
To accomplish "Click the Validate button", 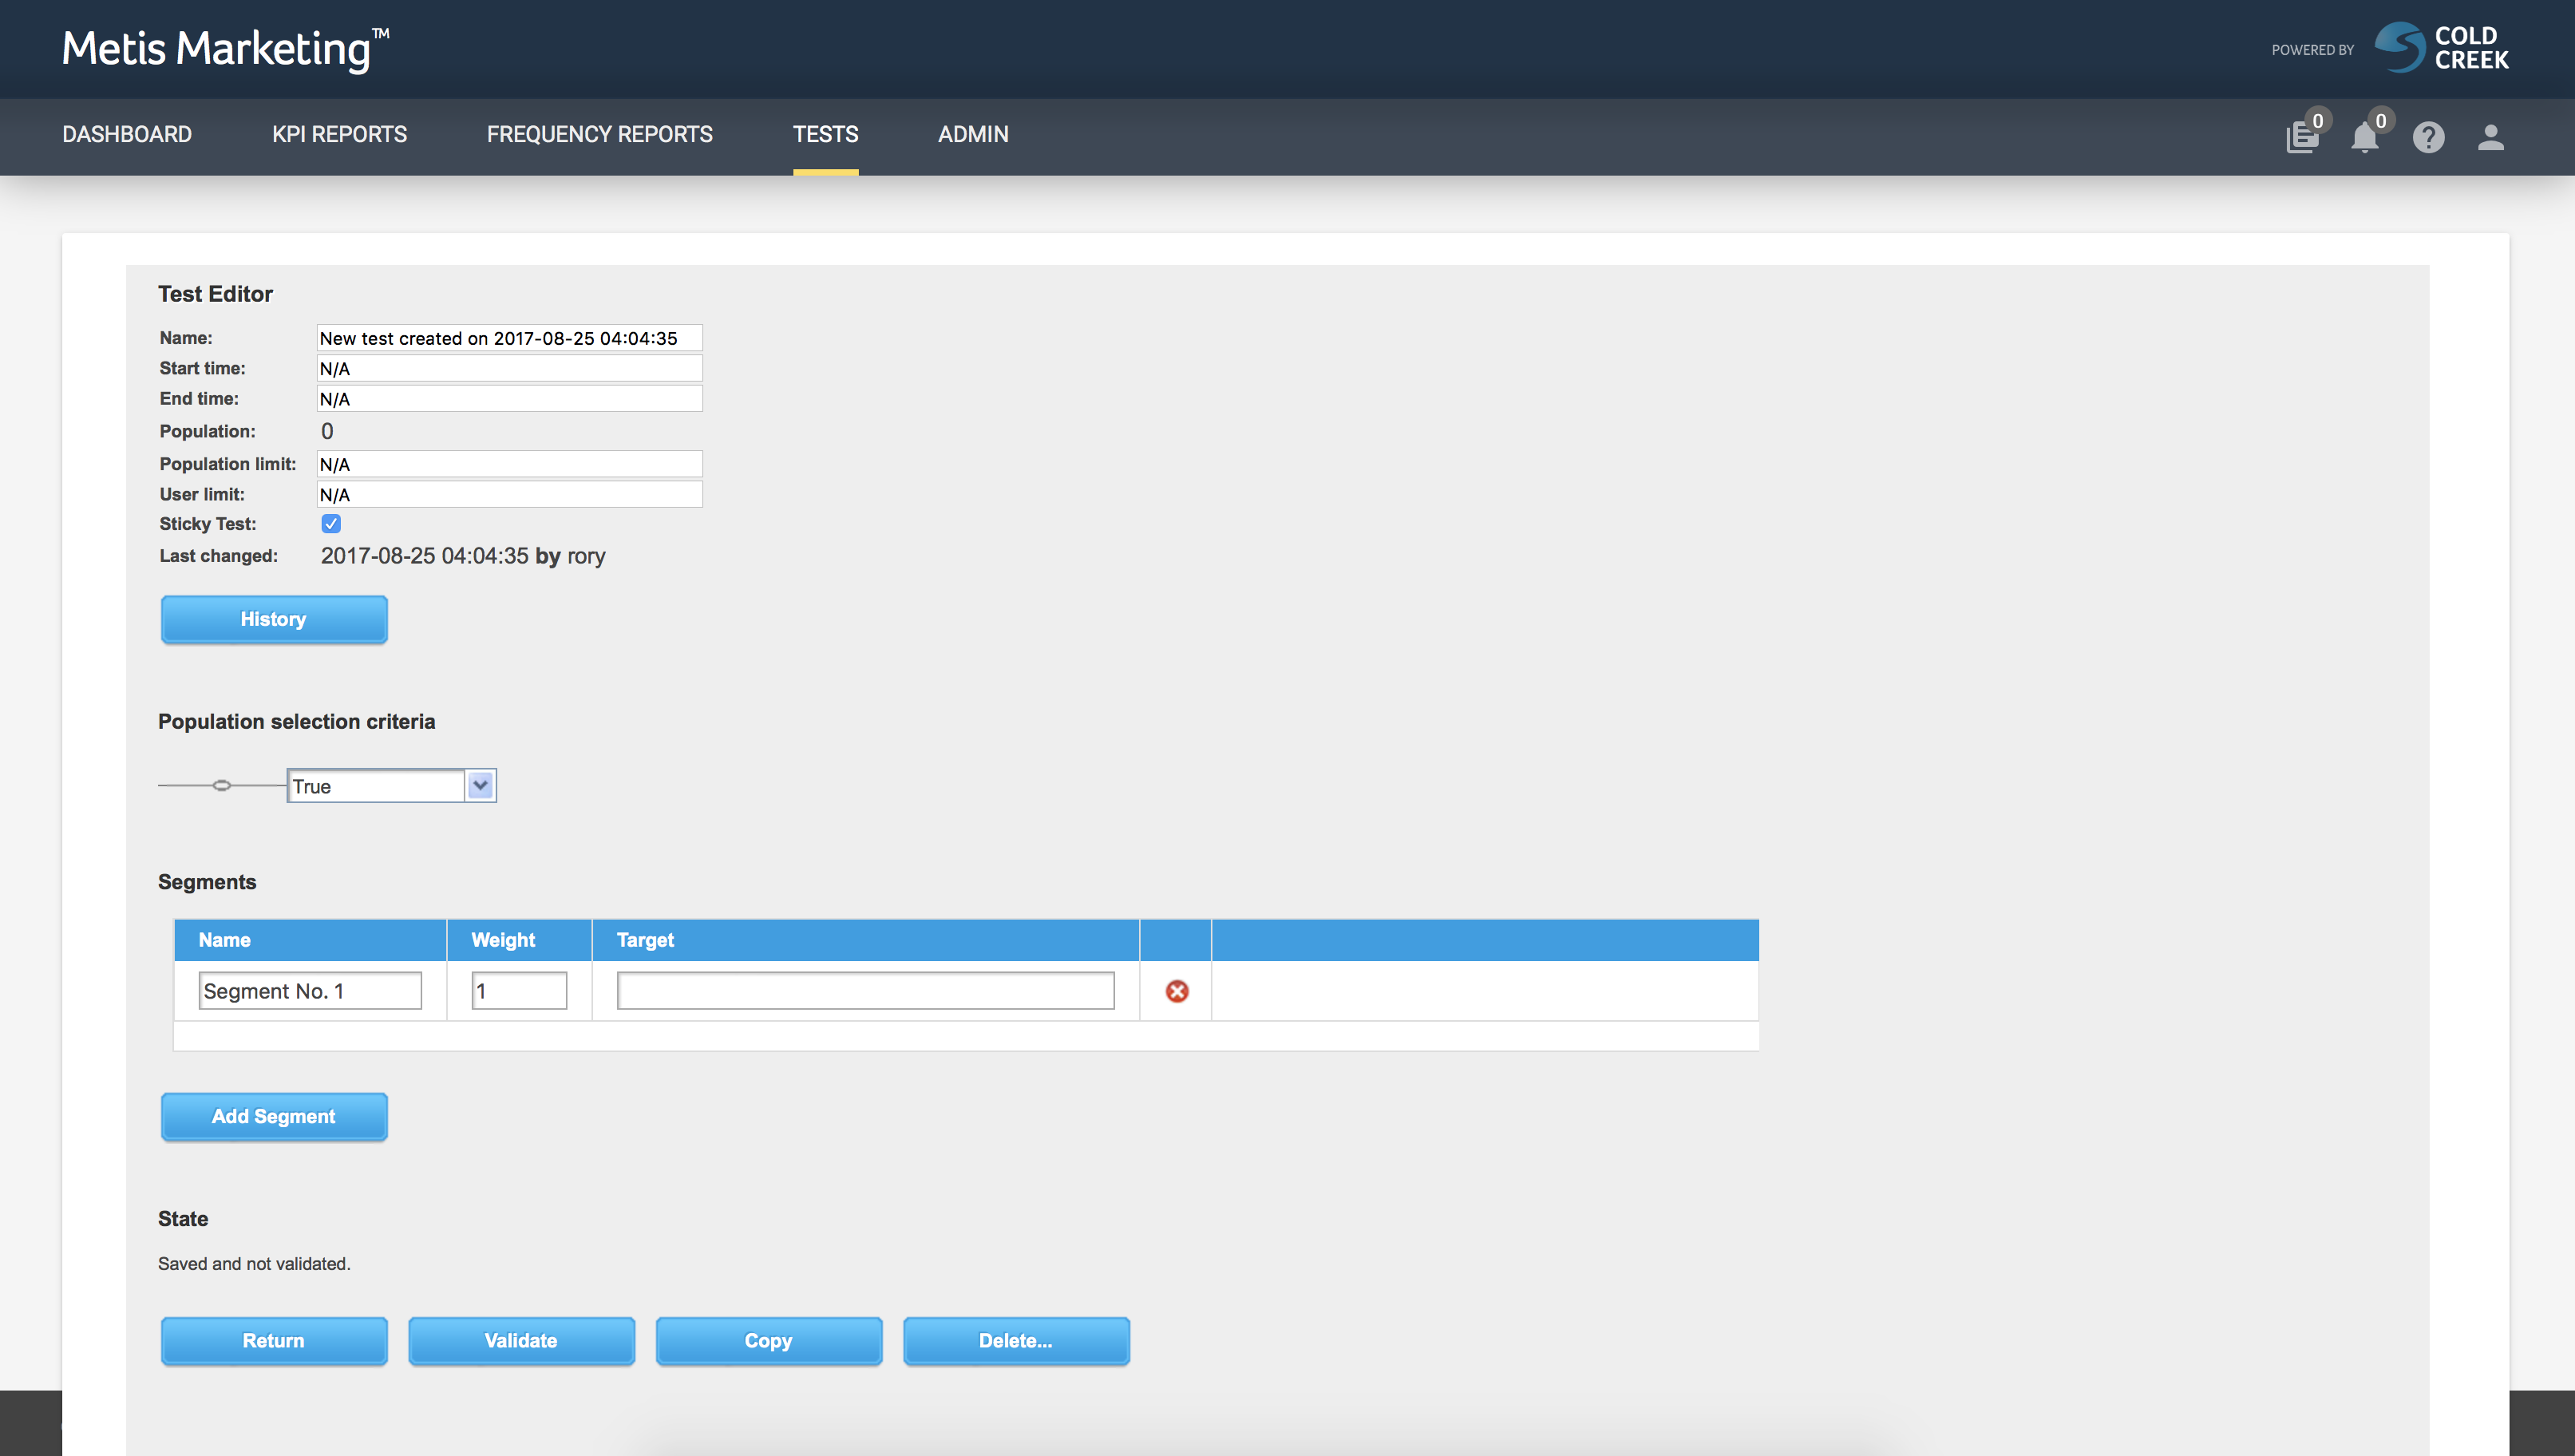I will pyautogui.click(x=520, y=1340).
